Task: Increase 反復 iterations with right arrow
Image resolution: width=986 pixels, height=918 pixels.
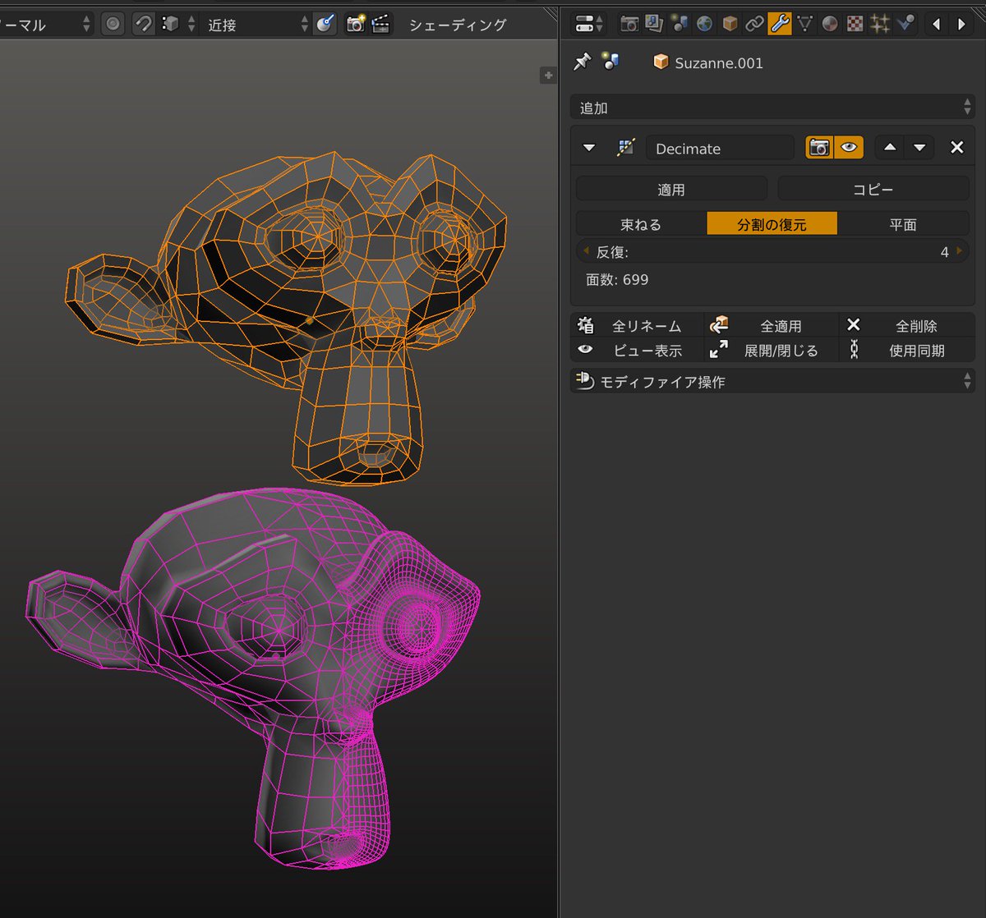Action: click(x=960, y=251)
